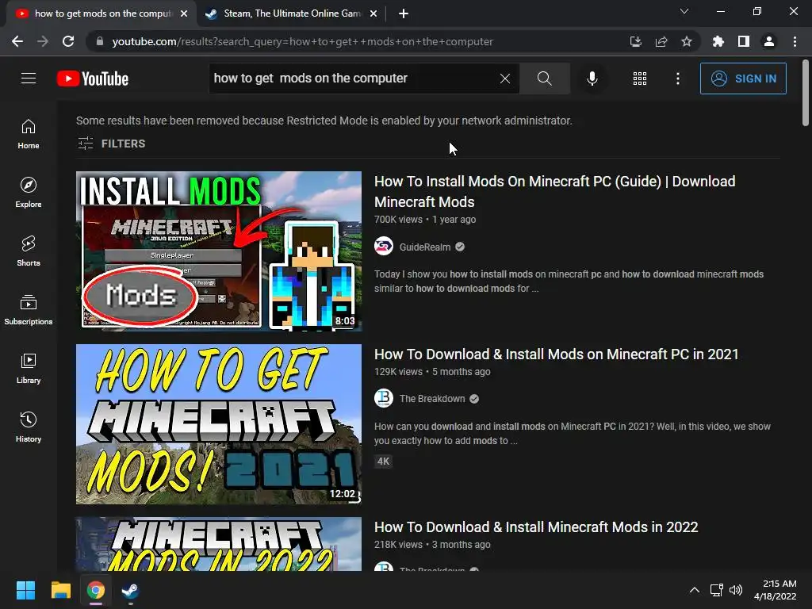The height and width of the screenshot is (609, 812).
Task: Open title How To Download & Install Minecraft Mods 2022
Action: pos(536,527)
